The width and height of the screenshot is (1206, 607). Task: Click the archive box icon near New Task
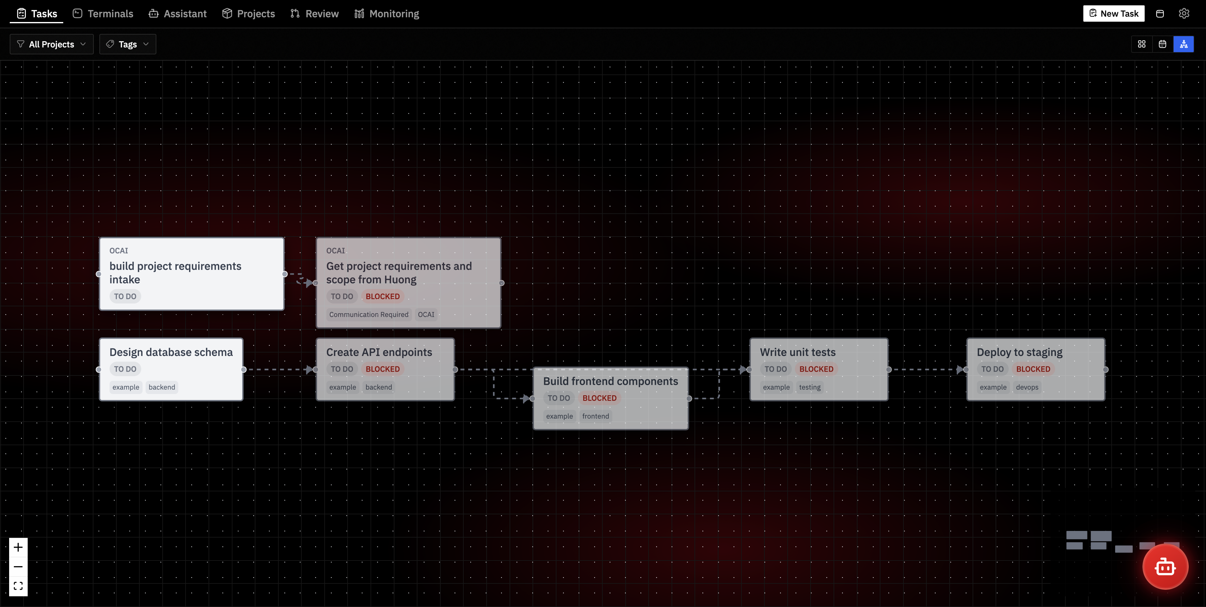1160,13
